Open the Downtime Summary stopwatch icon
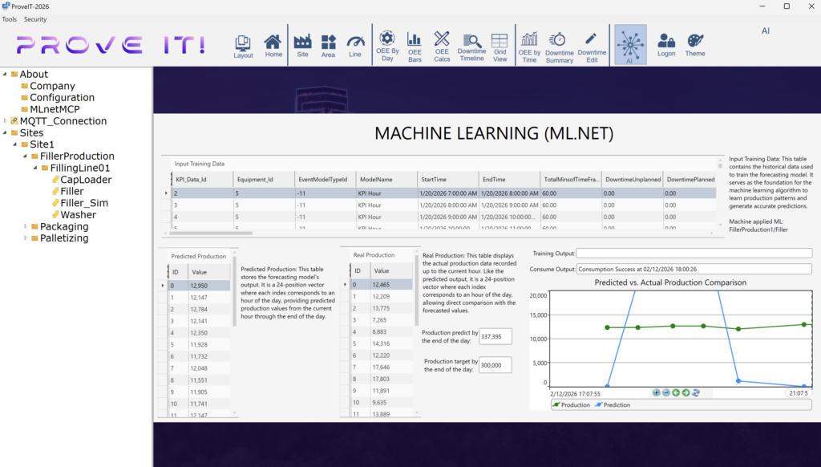 559,45
